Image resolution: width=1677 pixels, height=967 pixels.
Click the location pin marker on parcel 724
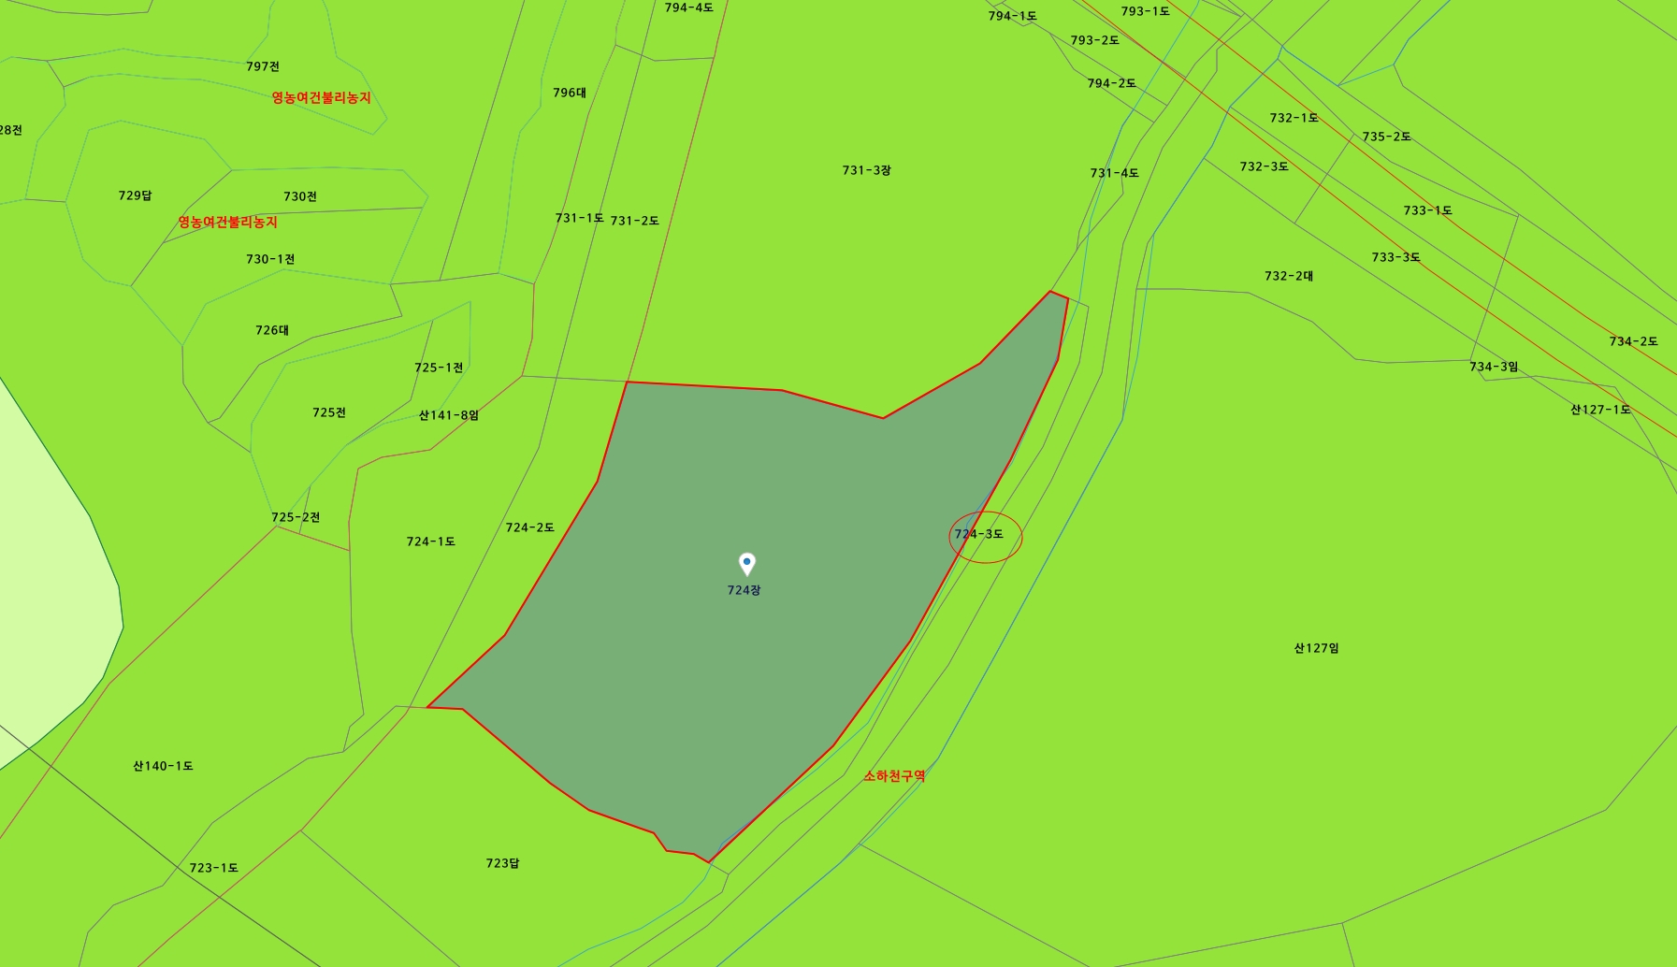pos(746,564)
